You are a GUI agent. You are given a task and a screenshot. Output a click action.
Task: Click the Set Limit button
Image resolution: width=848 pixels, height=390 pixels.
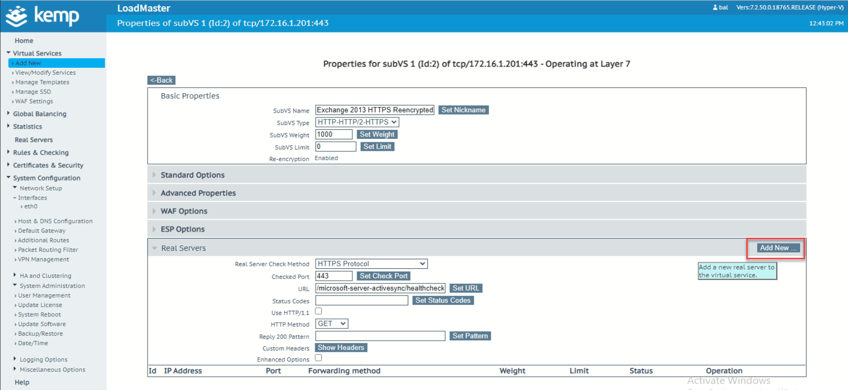tap(377, 147)
